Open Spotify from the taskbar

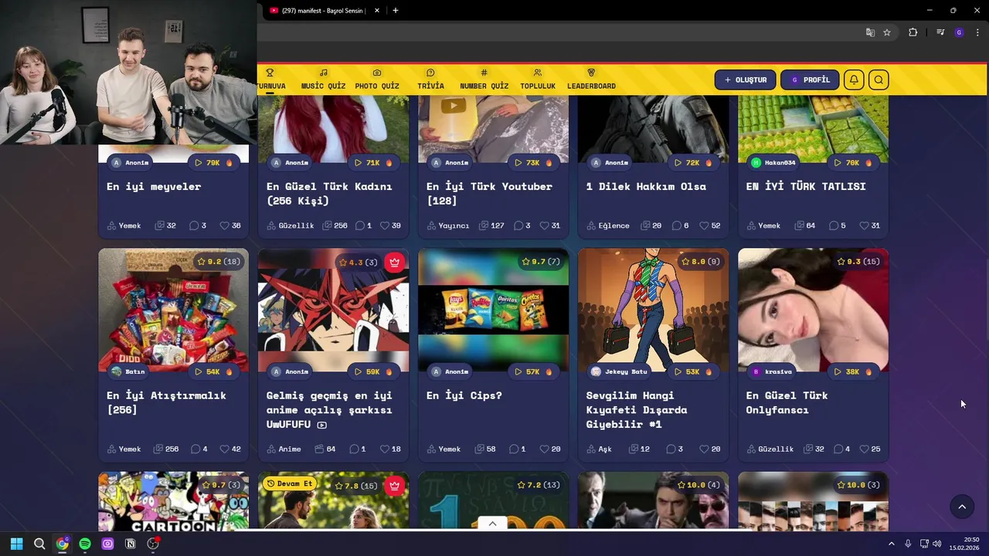click(85, 544)
